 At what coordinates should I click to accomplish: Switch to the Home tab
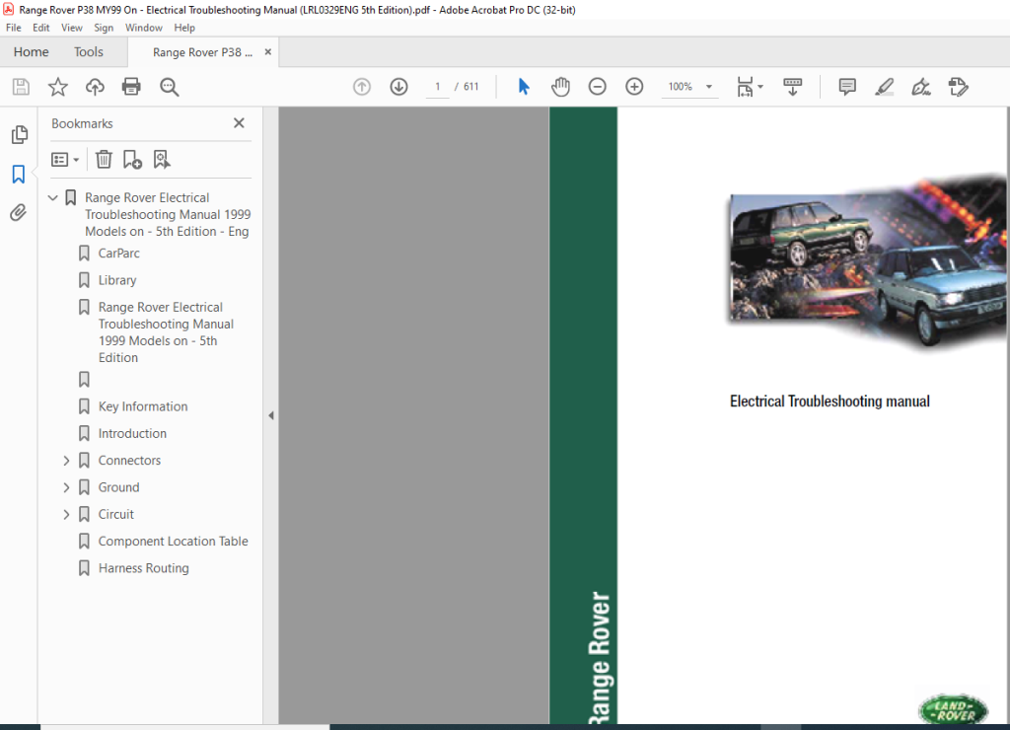coord(31,51)
